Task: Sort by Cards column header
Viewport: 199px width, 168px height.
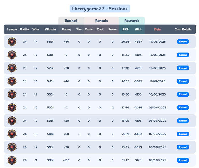Action: pyautogui.click(x=89, y=30)
